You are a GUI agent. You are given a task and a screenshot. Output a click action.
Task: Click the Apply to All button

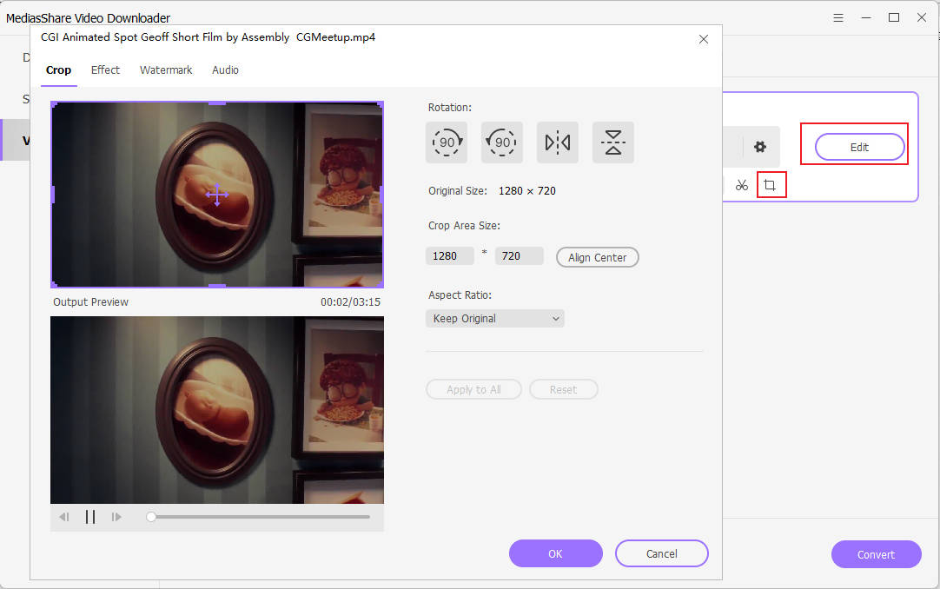tap(473, 389)
